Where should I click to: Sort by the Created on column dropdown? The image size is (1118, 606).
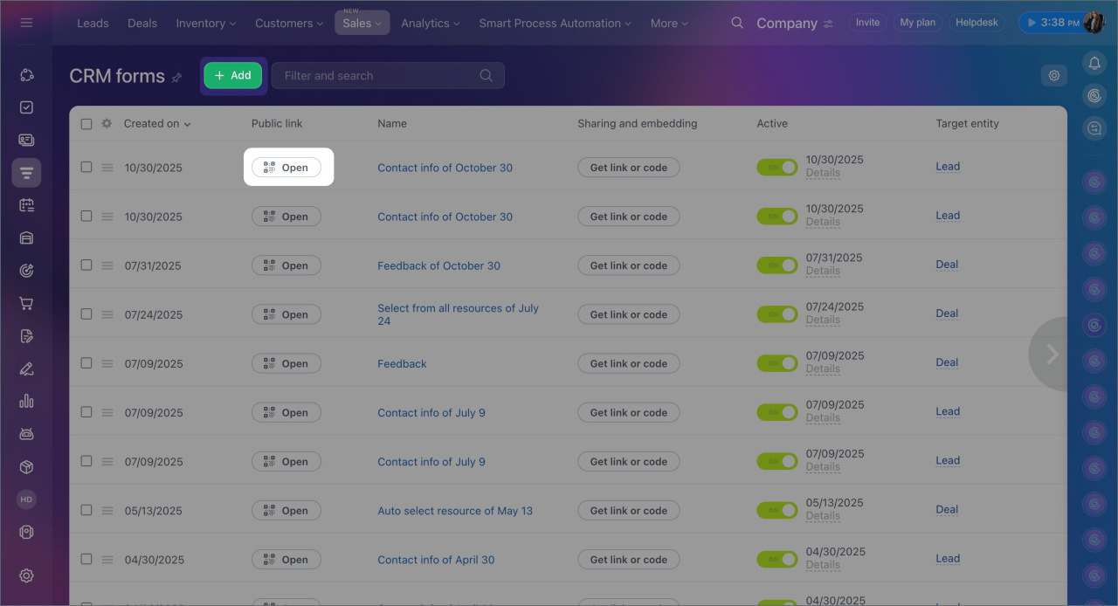(157, 124)
